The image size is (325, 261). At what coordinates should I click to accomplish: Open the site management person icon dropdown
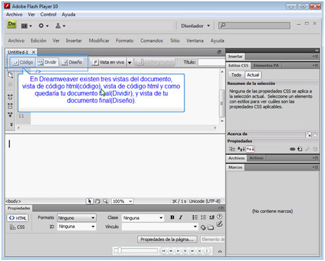coord(60,26)
